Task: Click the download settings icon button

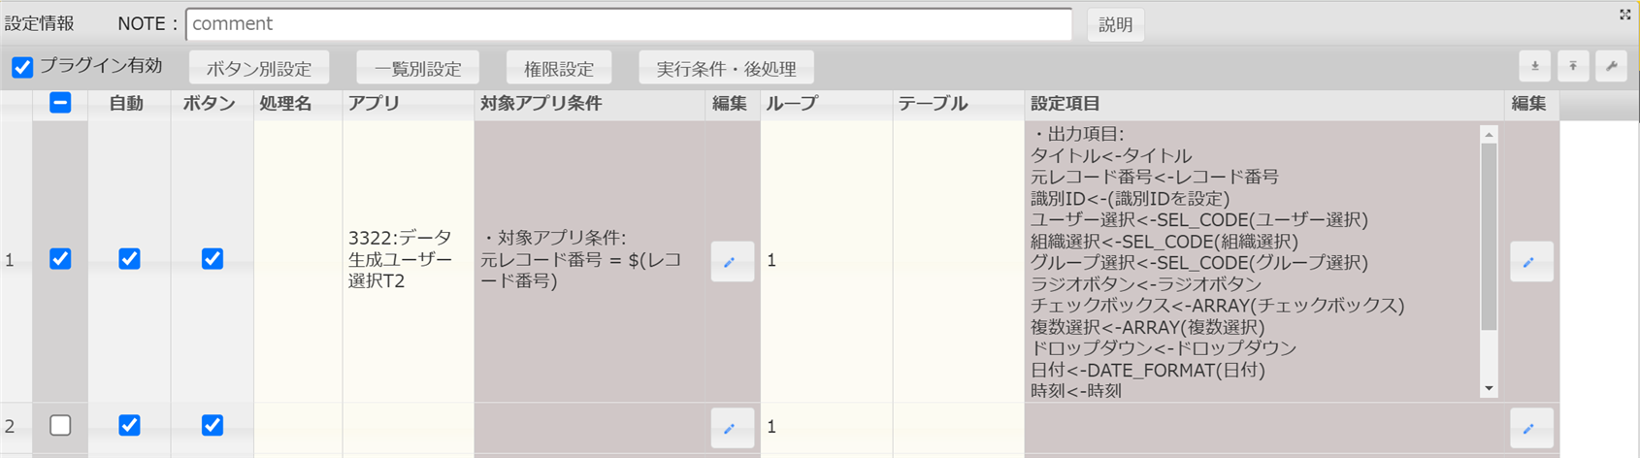Action: coord(1535,66)
